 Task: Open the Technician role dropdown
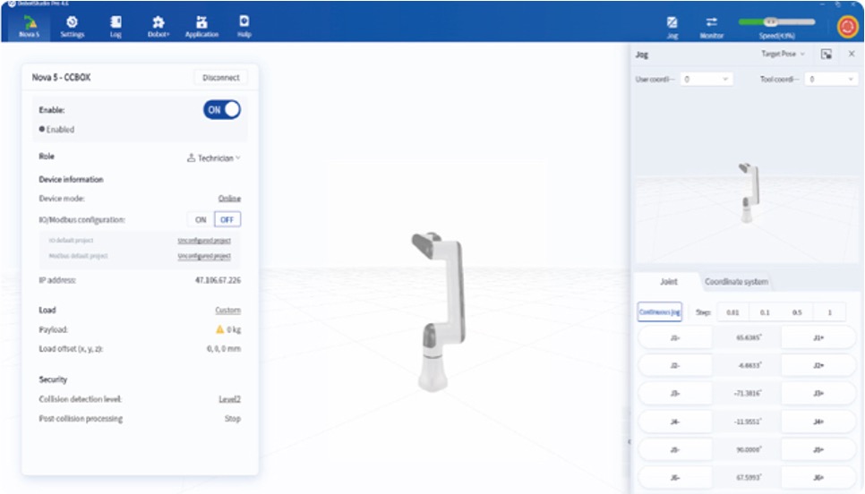click(214, 158)
